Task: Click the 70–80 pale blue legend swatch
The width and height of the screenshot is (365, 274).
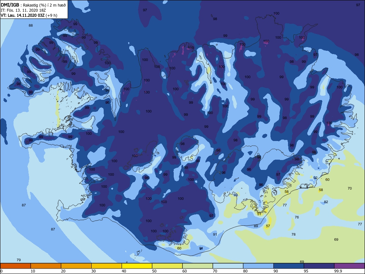Action: pyautogui.click(x=228, y=266)
